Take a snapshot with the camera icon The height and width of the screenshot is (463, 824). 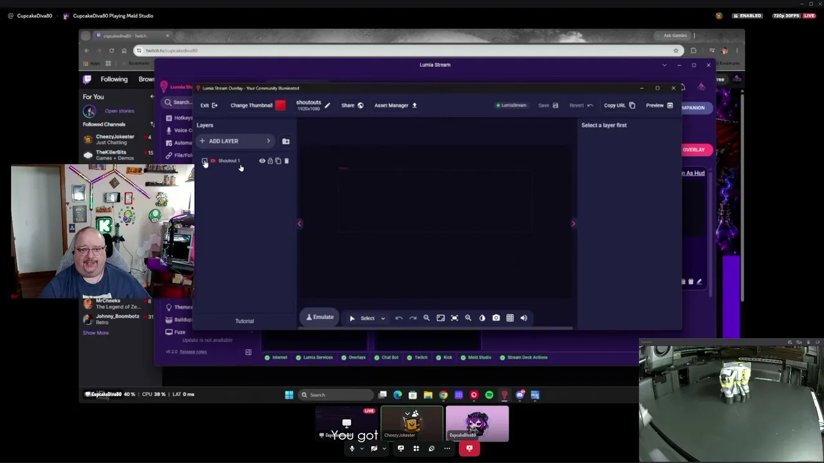click(x=496, y=318)
